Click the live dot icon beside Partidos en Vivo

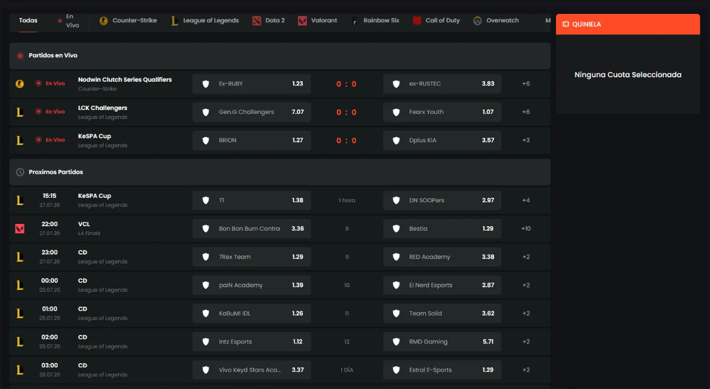tap(20, 56)
